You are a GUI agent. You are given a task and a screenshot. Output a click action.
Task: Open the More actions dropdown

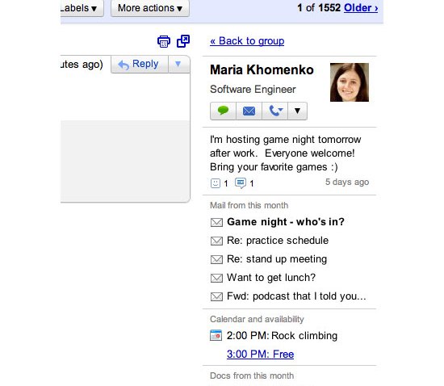pos(150,8)
